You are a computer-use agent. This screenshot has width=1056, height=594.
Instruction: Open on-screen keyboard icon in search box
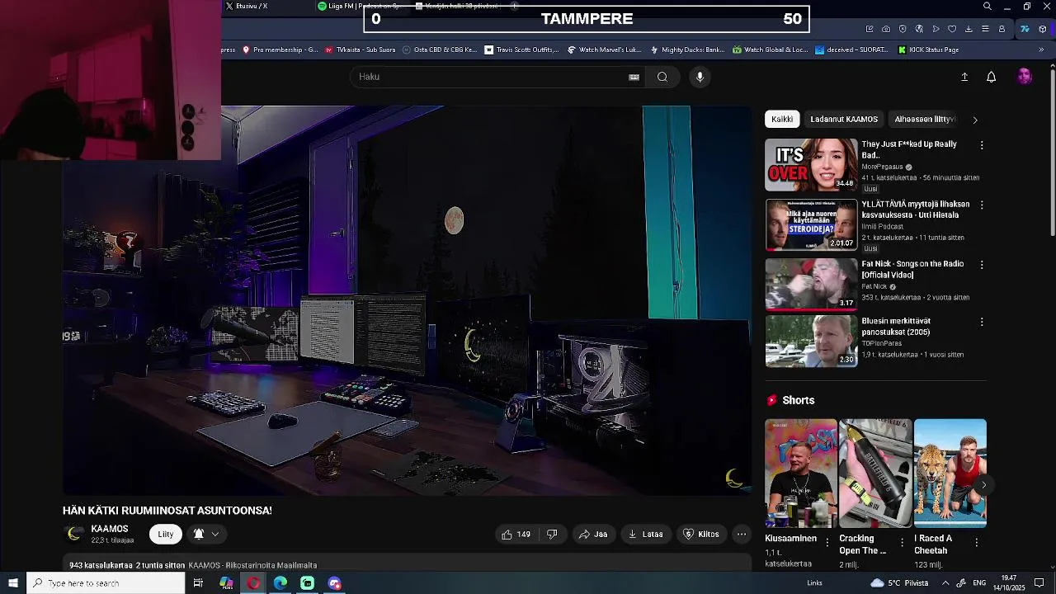[x=634, y=77]
